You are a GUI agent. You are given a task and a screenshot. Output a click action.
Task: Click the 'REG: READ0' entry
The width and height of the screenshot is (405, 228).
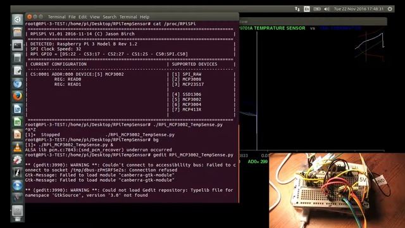(68, 79)
